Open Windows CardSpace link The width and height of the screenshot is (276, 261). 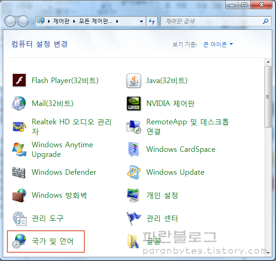tap(181, 150)
